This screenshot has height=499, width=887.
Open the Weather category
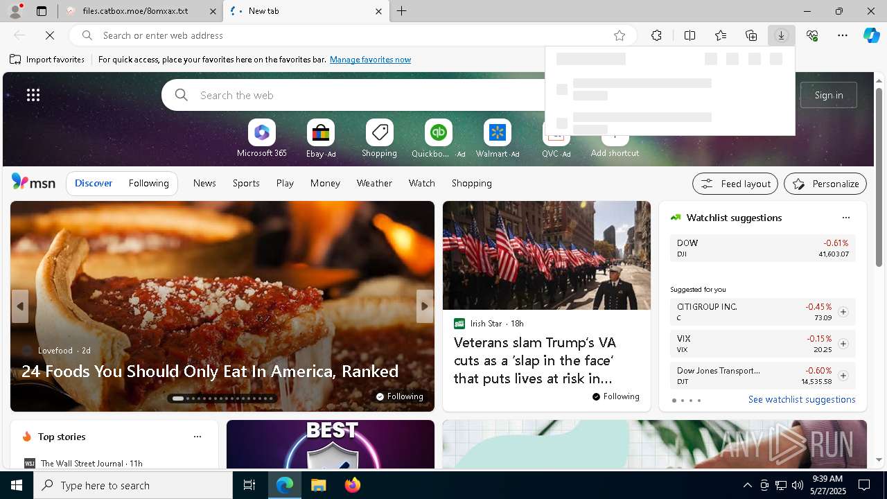(374, 183)
